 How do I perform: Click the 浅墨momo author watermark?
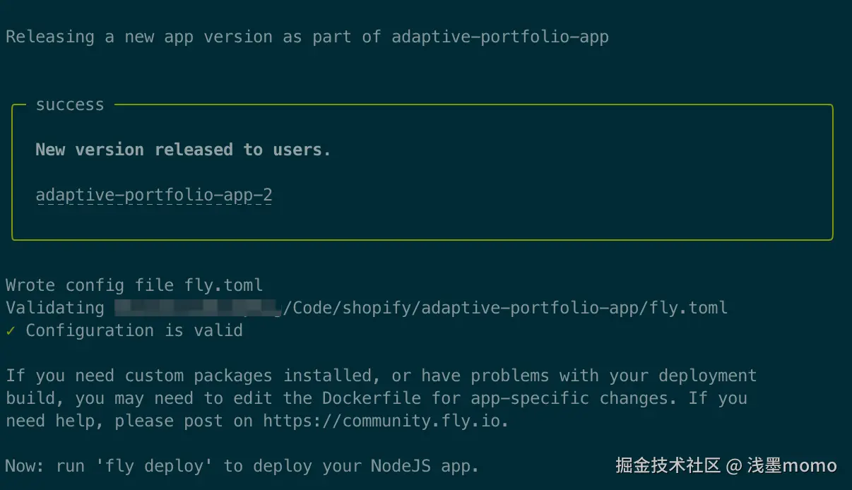tap(792, 466)
